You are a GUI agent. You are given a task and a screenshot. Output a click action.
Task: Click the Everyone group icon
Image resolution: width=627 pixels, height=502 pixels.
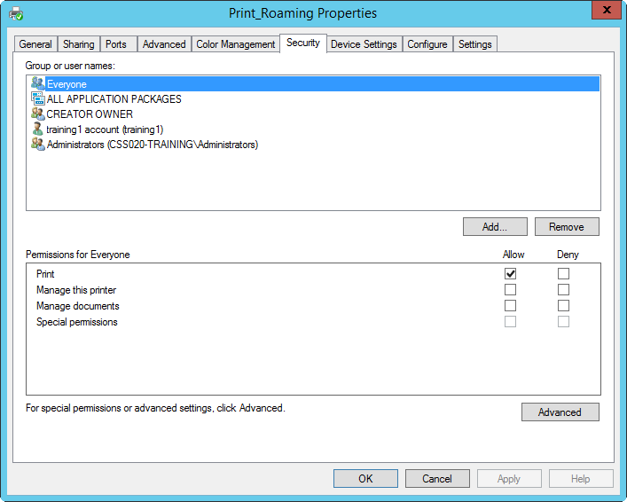click(37, 83)
